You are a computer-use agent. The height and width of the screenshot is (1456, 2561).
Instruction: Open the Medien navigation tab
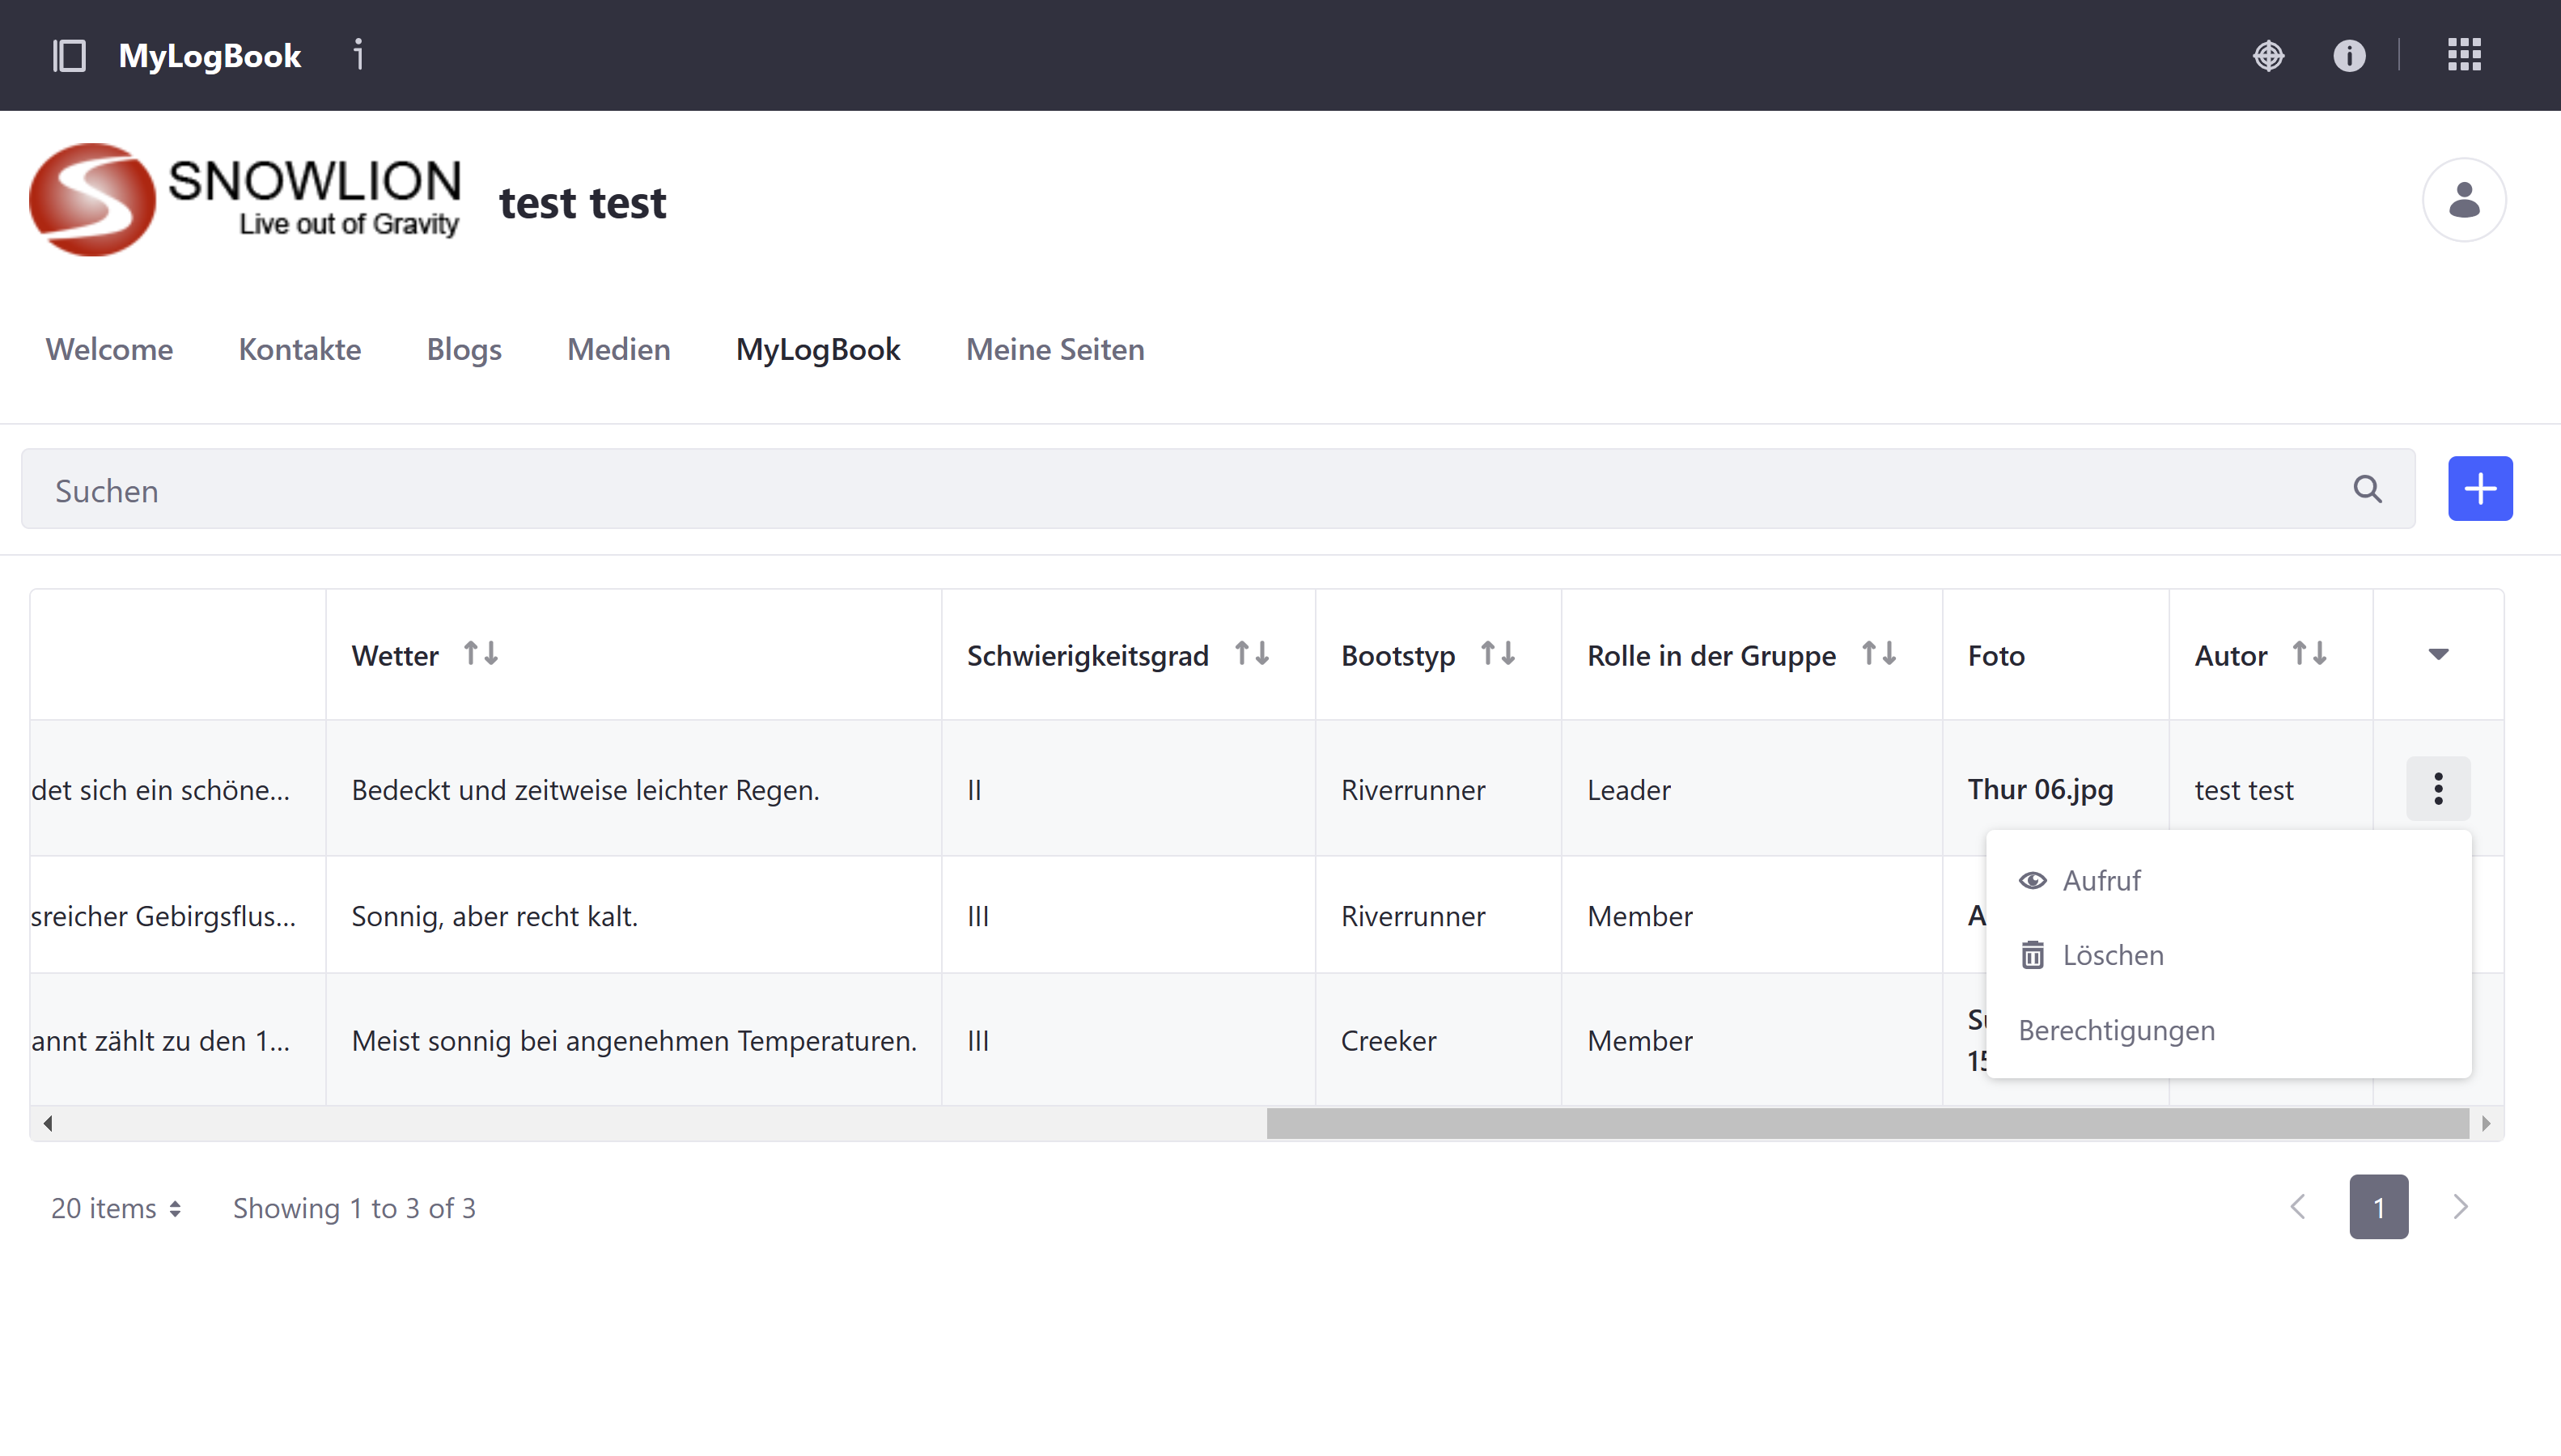(619, 349)
